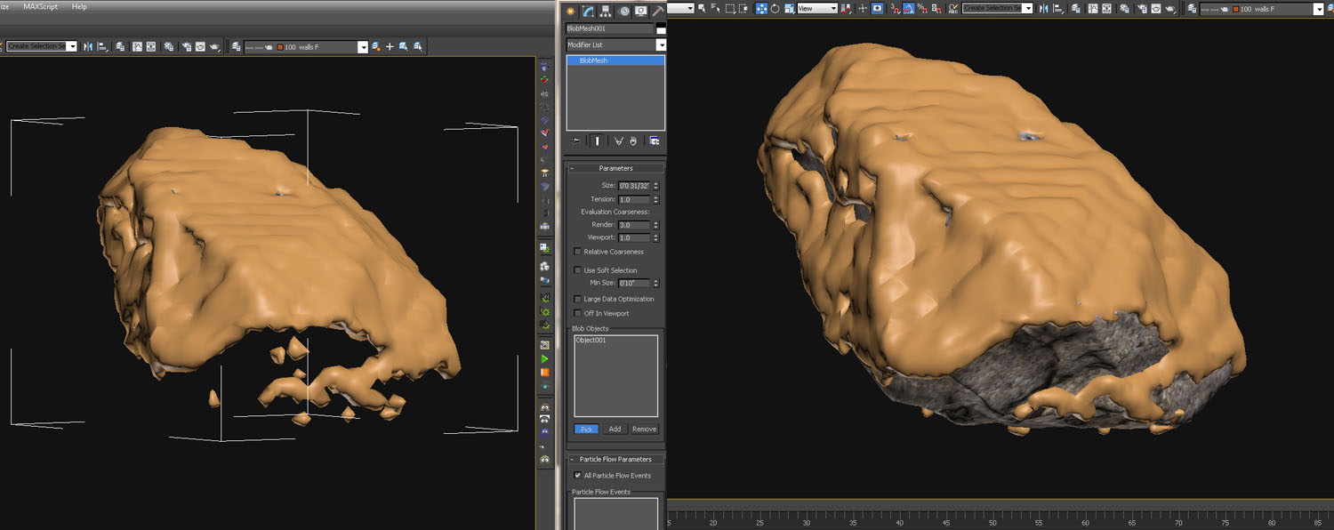The image size is (1334, 530).
Task: Click Pin Stack icon below modifier stack
Action: (x=576, y=141)
